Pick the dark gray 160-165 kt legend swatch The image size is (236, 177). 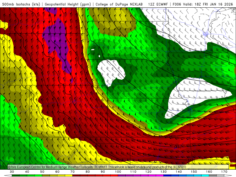(213, 175)
